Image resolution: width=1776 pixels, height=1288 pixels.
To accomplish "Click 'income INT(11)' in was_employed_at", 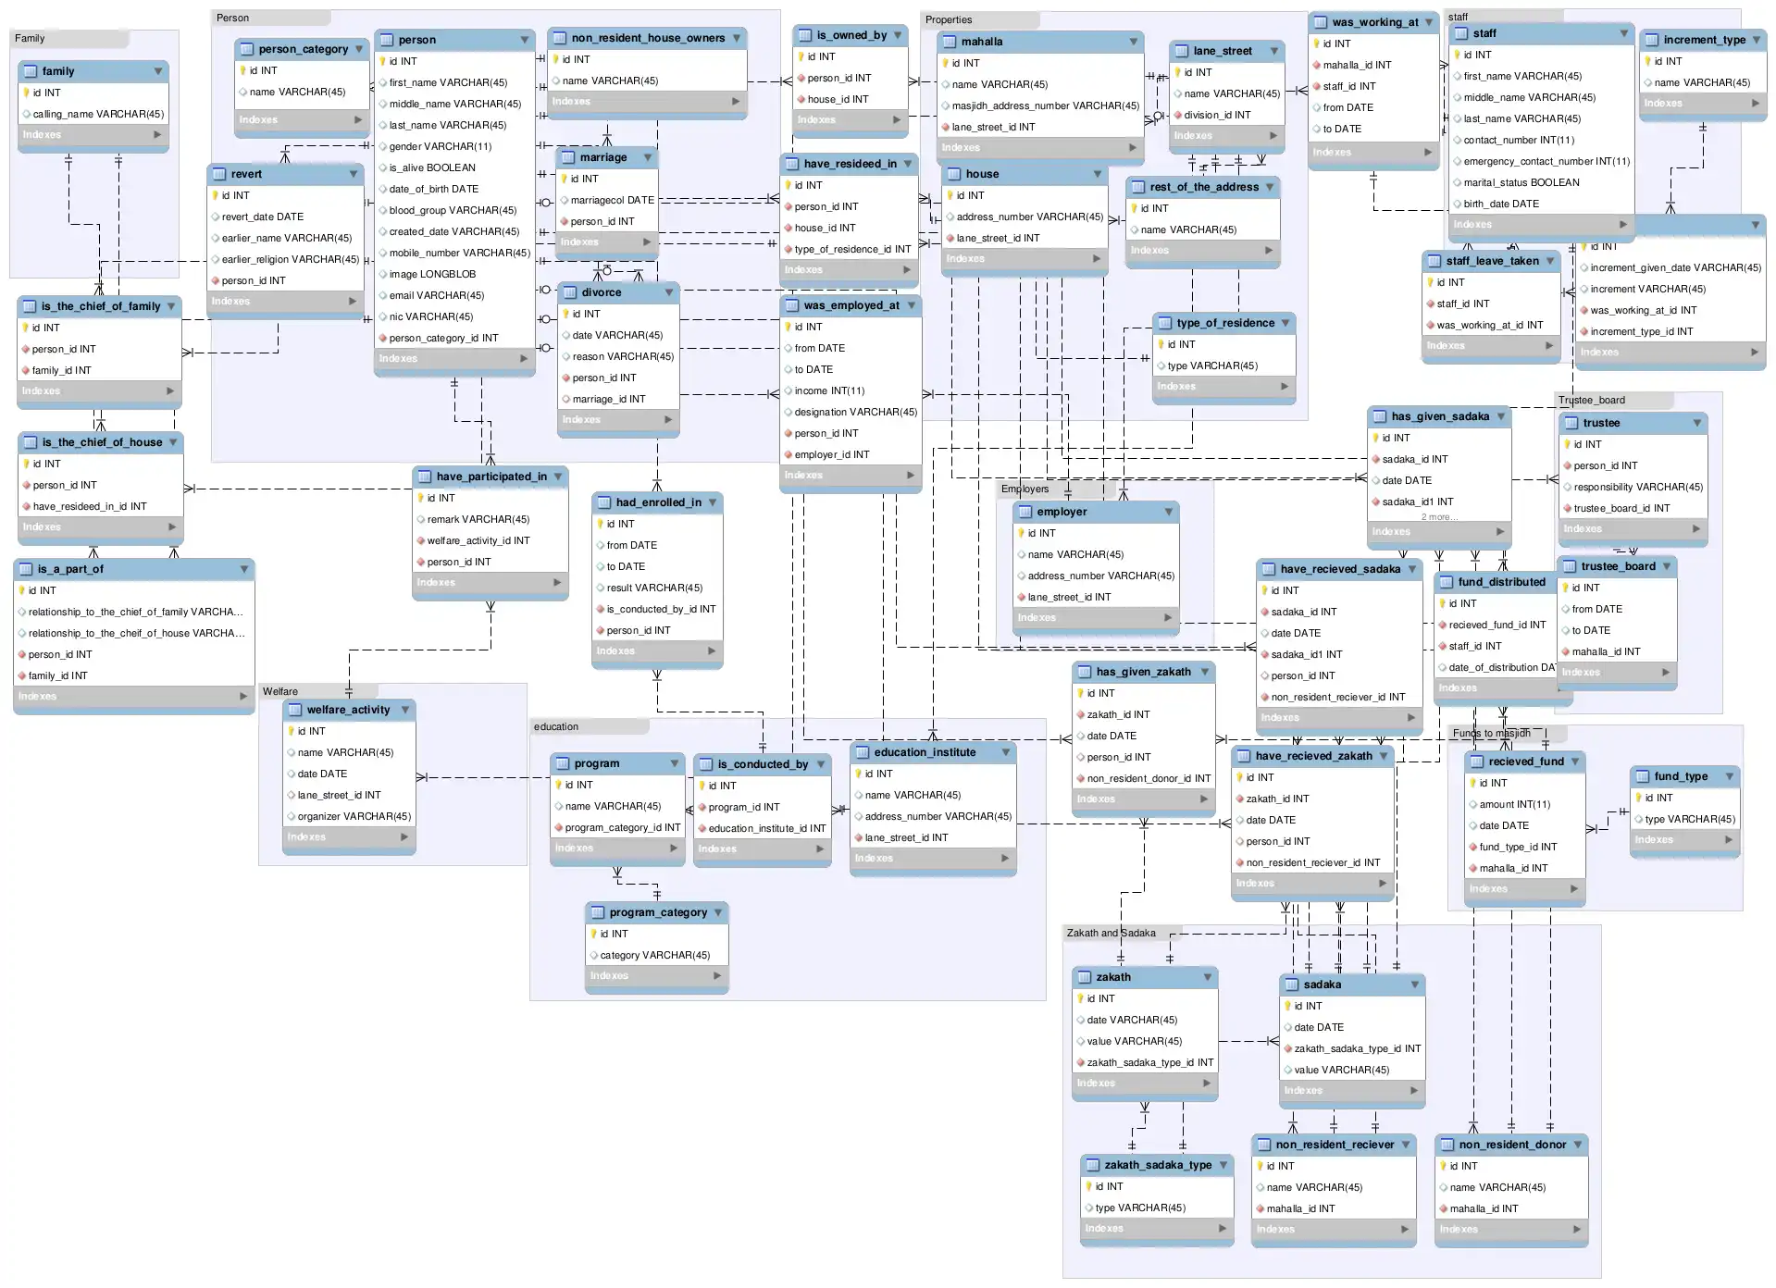I will [x=829, y=390].
